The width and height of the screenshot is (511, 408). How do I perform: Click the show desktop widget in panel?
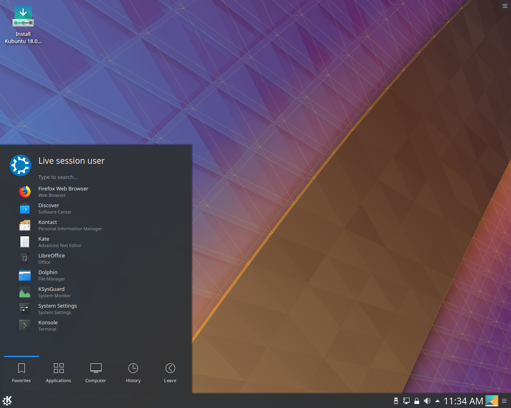pyautogui.click(x=492, y=401)
